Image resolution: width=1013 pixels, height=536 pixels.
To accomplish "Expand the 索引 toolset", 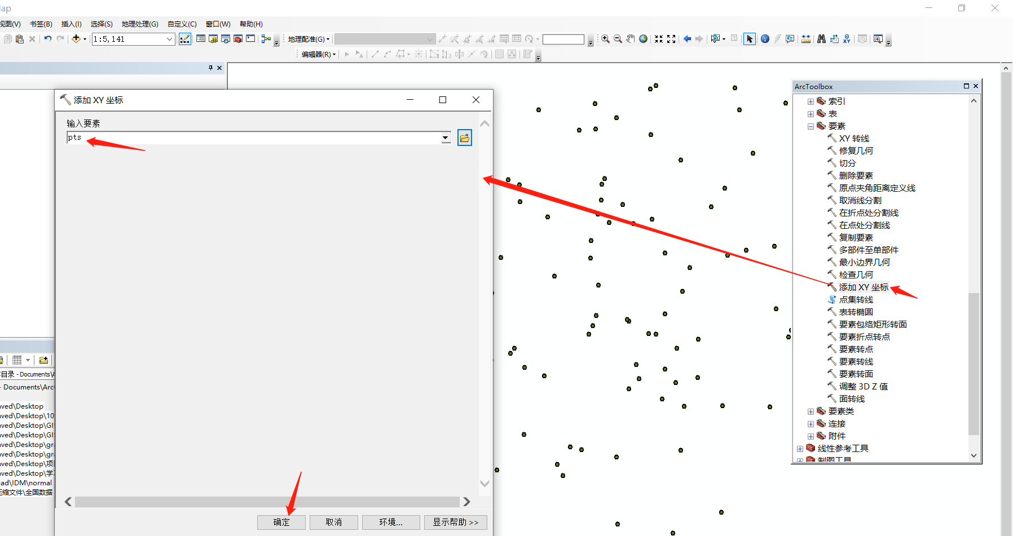I will (x=811, y=101).
